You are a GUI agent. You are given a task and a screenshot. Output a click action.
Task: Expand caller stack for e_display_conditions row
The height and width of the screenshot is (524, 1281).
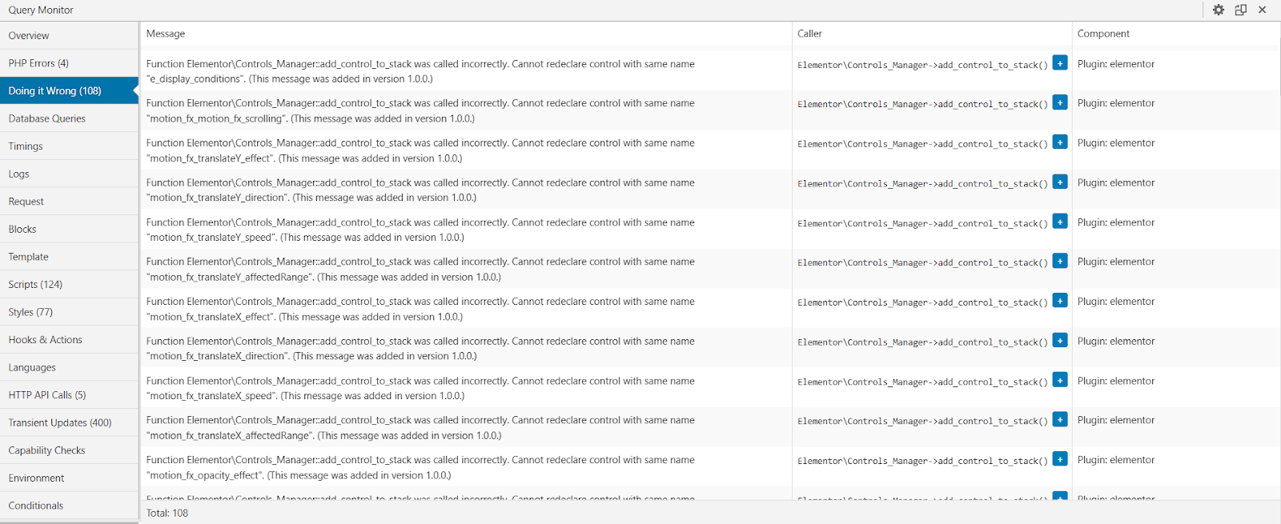click(x=1059, y=63)
